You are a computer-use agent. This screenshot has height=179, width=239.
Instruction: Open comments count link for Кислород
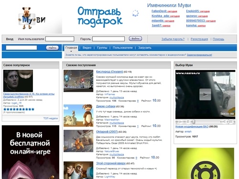(138, 101)
